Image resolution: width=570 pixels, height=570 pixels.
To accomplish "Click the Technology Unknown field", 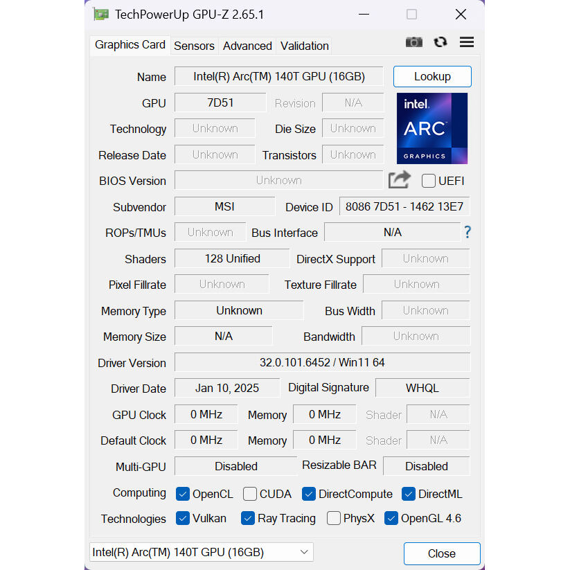I will click(215, 128).
